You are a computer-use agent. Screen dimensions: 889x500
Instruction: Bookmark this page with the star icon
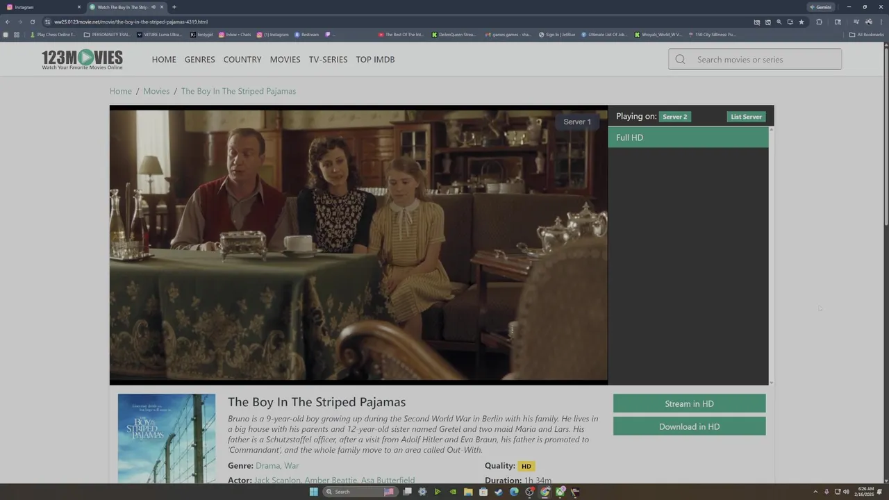pyautogui.click(x=801, y=22)
